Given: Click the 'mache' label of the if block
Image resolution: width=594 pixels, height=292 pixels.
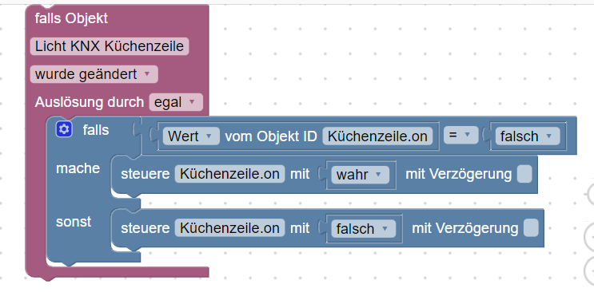Looking at the screenshot, I should coord(78,168).
